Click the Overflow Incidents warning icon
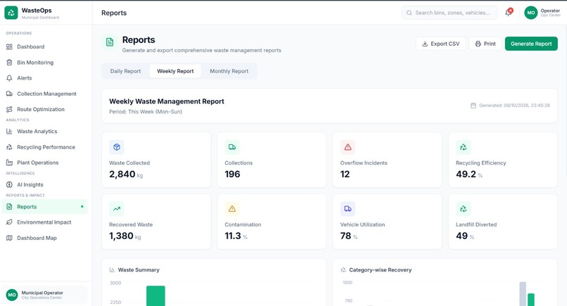 click(x=348, y=147)
